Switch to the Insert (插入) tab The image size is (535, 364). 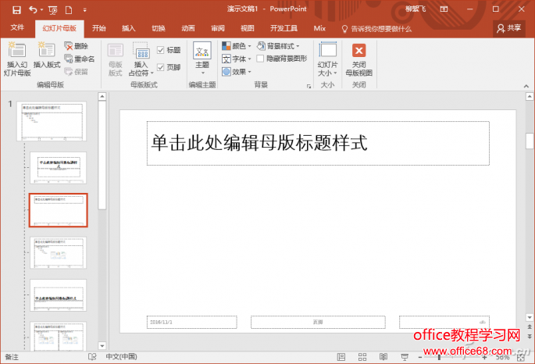pos(128,28)
